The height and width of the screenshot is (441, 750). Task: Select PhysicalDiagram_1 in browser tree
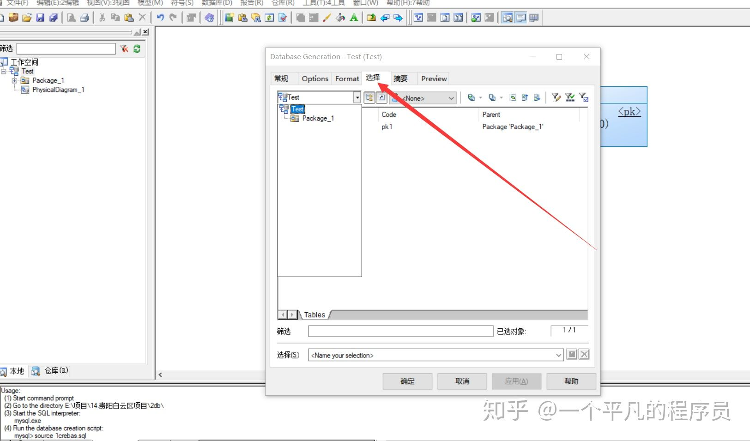pyautogui.click(x=58, y=90)
